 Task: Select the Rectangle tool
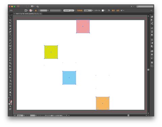[10, 40]
